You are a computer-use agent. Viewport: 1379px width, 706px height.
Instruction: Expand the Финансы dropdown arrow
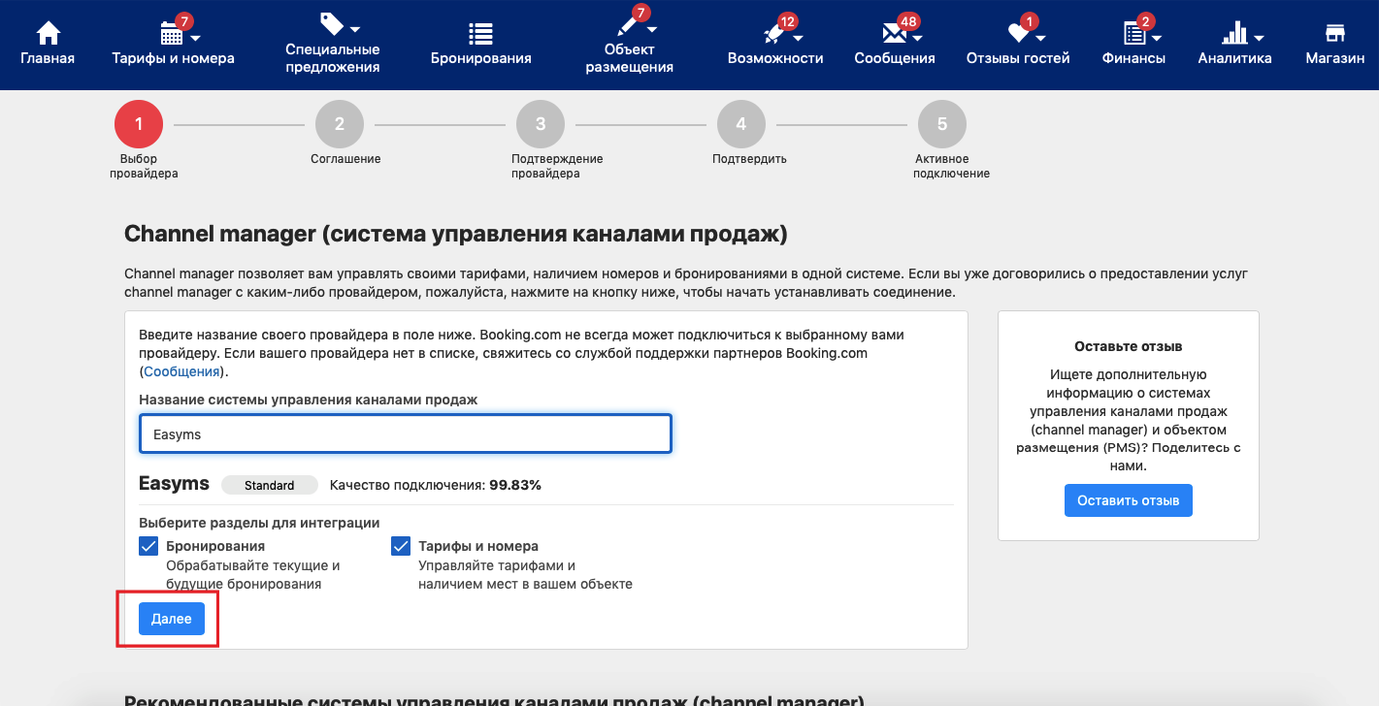point(1157,38)
